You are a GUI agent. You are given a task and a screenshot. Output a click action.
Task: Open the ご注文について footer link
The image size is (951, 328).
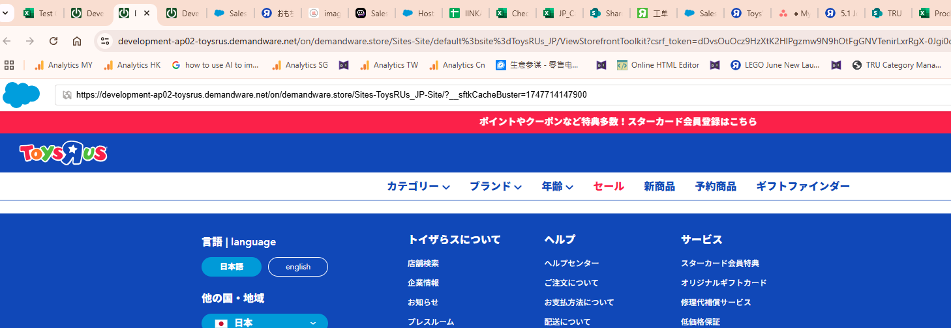[571, 283]
